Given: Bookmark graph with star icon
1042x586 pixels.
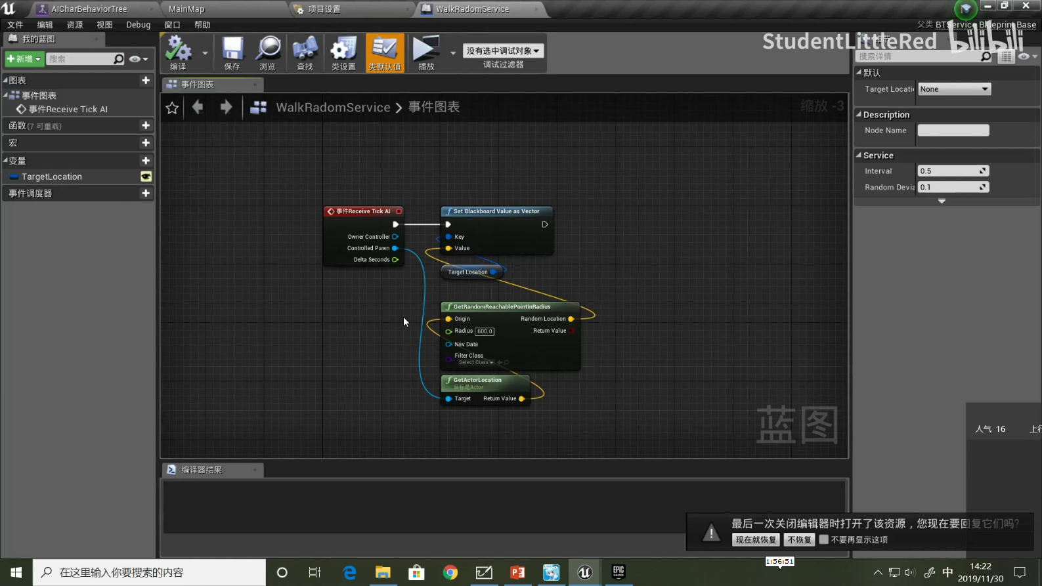Looking at the screenshot, I should pos(172,108).
